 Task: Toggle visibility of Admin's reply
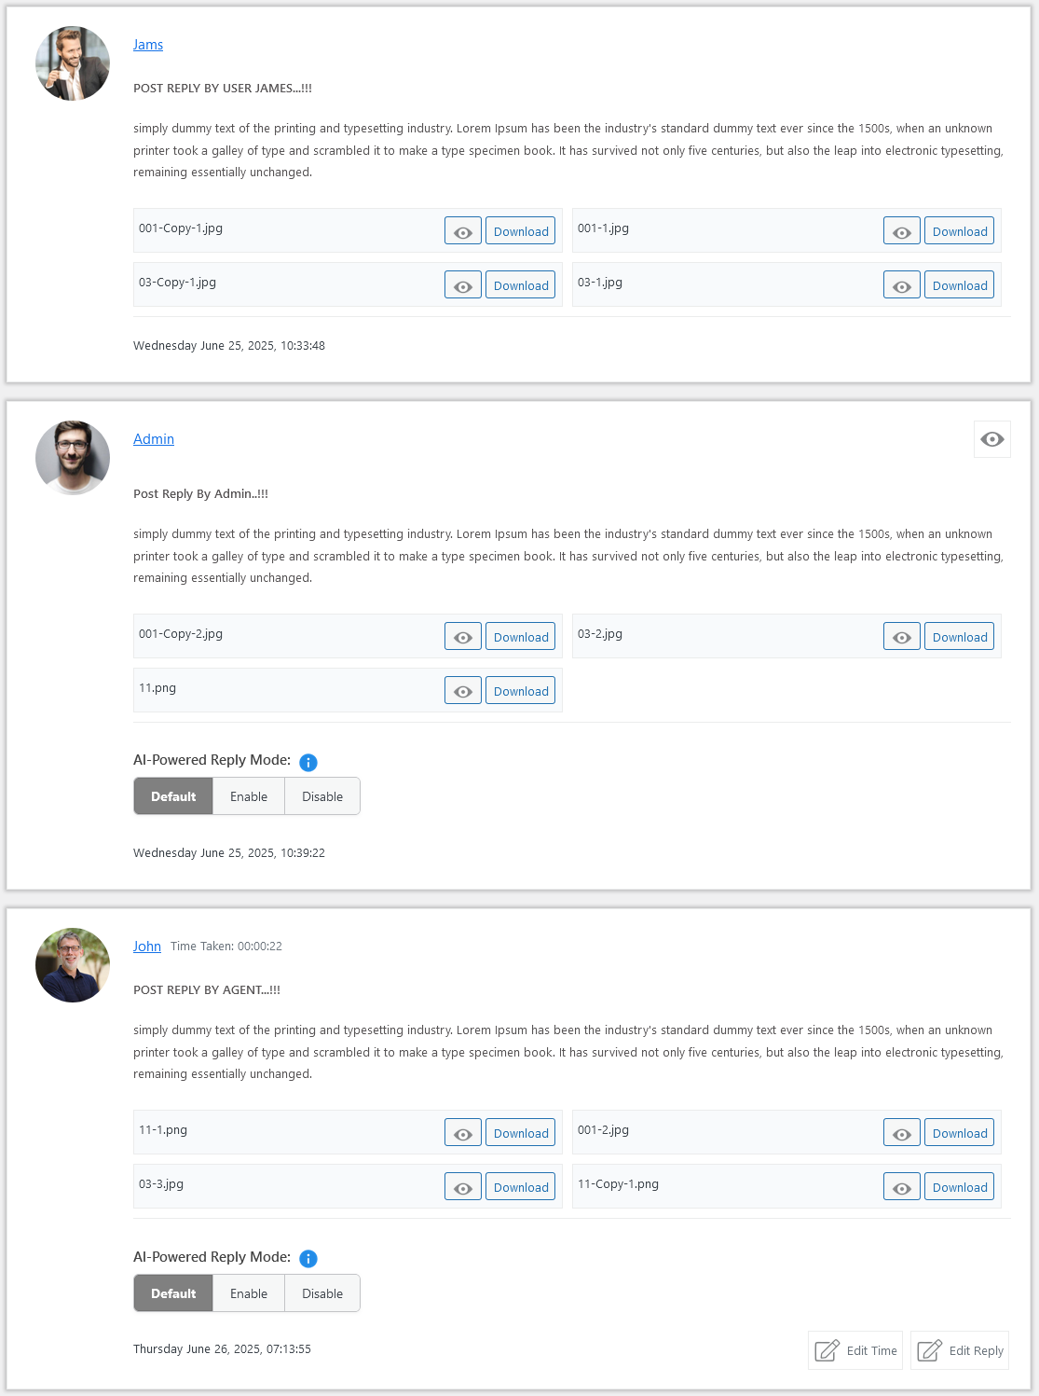(x=992, y=439)
